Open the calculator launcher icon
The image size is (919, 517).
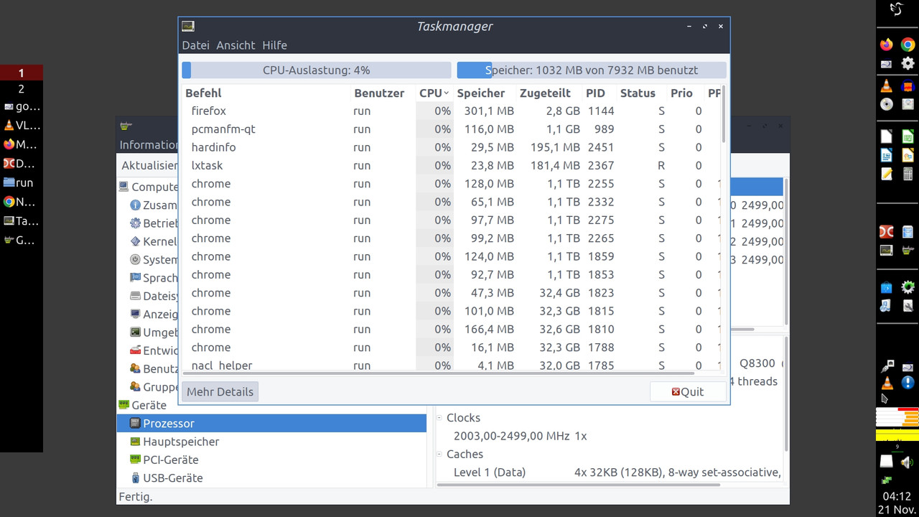tap(908, 174)
